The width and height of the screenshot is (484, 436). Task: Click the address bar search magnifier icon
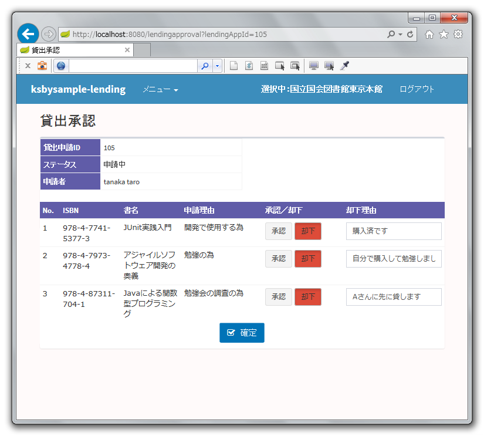pos(391,34)
